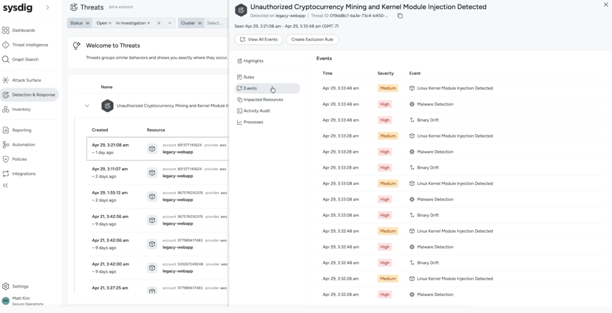Clear all status filters with the X
612x313 pixels.
pyautogui.click(x=159, y=23)
